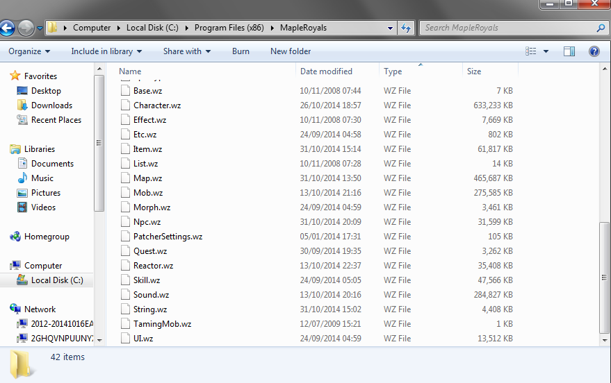Expand arrow after Local Disk (C:) breadcrumb
The image size is (611, 383).
(187, 28)
